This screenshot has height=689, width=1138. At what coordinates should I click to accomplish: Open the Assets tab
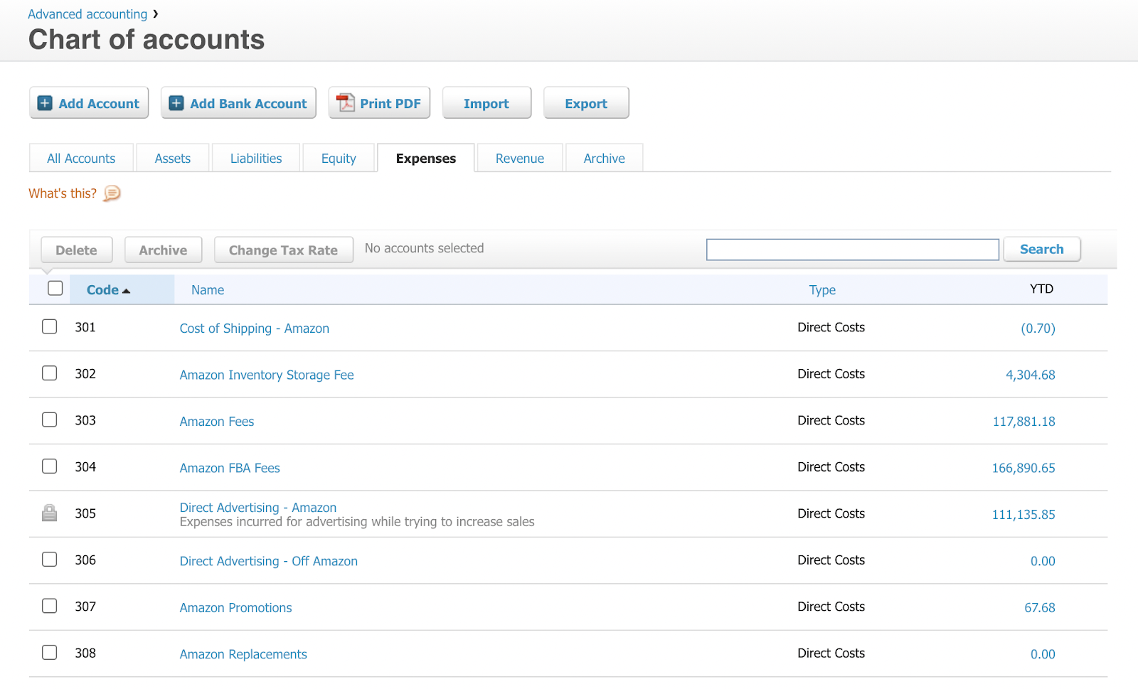[173, 158]
